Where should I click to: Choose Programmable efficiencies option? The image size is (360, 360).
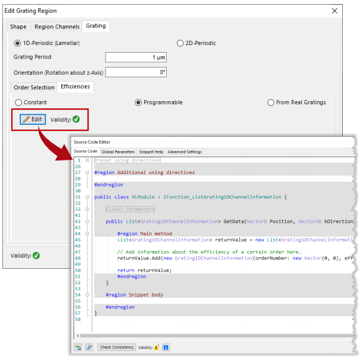[x=138, y=102]
